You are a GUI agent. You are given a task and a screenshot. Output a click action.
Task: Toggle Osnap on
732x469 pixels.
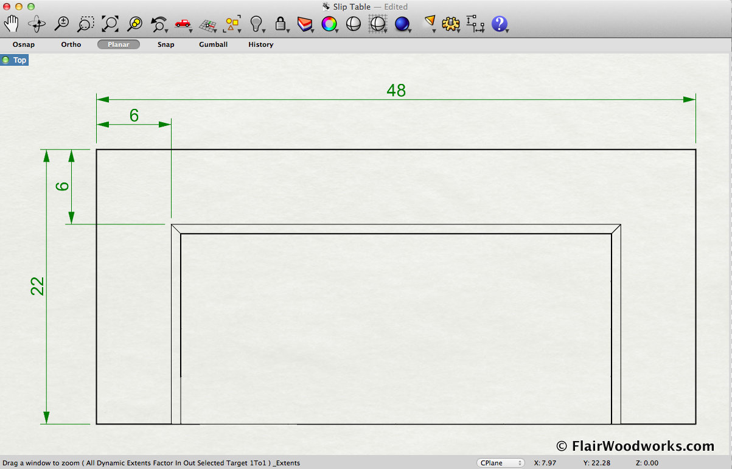[x=24, y=44]
